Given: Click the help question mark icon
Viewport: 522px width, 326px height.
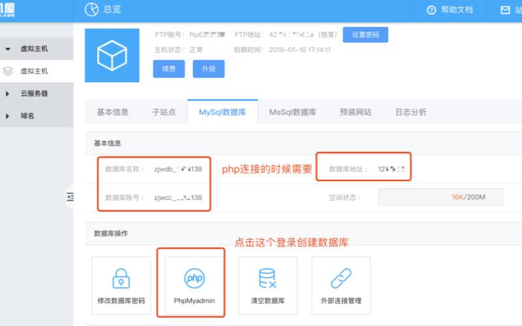Looking at the screenshot, I should pyautogui.click(x=431, y=10).
